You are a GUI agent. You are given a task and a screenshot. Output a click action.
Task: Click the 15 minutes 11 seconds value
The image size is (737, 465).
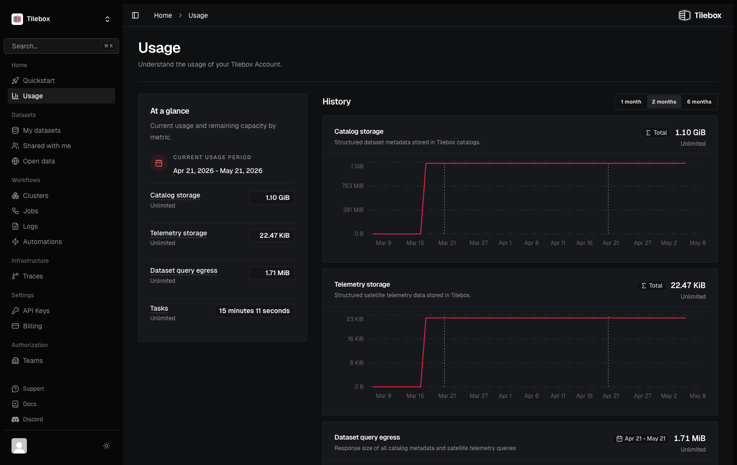pos(254,311)
